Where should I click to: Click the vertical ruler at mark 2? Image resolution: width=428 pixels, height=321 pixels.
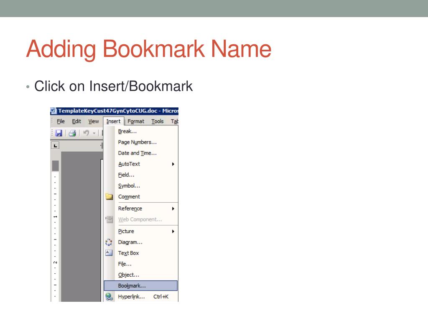coord(56,262)
